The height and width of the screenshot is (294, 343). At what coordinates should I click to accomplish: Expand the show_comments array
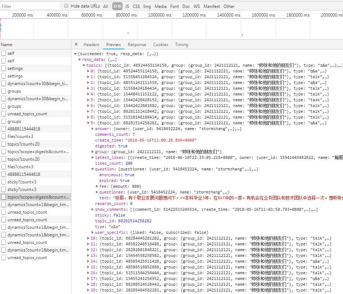(93, 209)
